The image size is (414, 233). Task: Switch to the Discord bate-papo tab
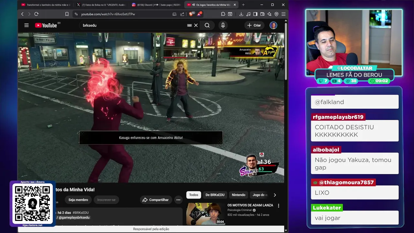pos(156,5)
